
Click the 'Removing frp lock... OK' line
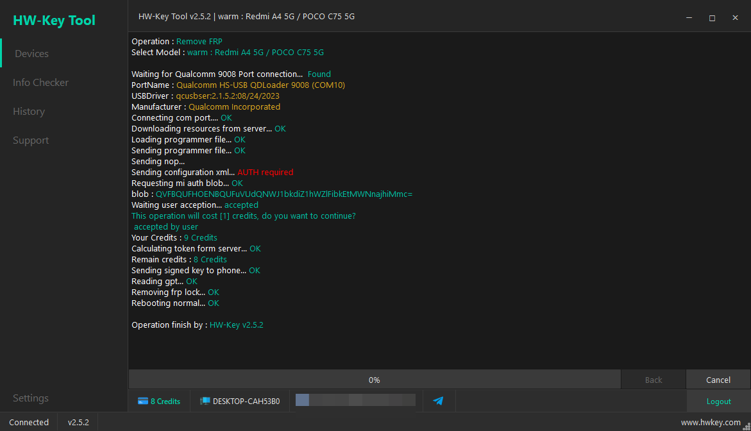(175, 292)
